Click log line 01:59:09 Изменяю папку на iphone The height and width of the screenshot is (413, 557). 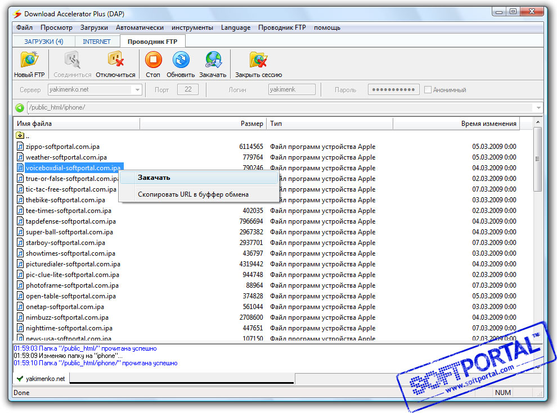[68, 356]
